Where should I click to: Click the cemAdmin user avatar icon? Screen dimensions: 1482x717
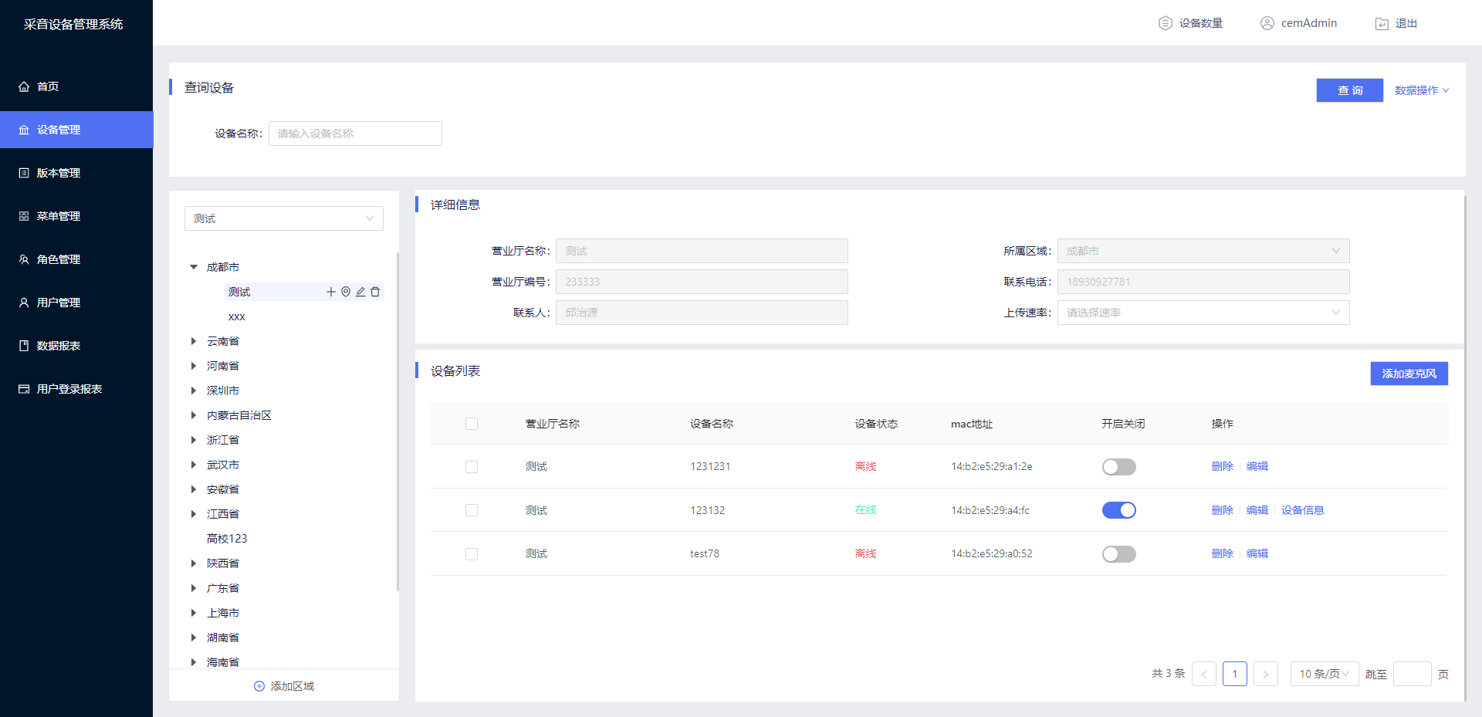coord(1267,23)
